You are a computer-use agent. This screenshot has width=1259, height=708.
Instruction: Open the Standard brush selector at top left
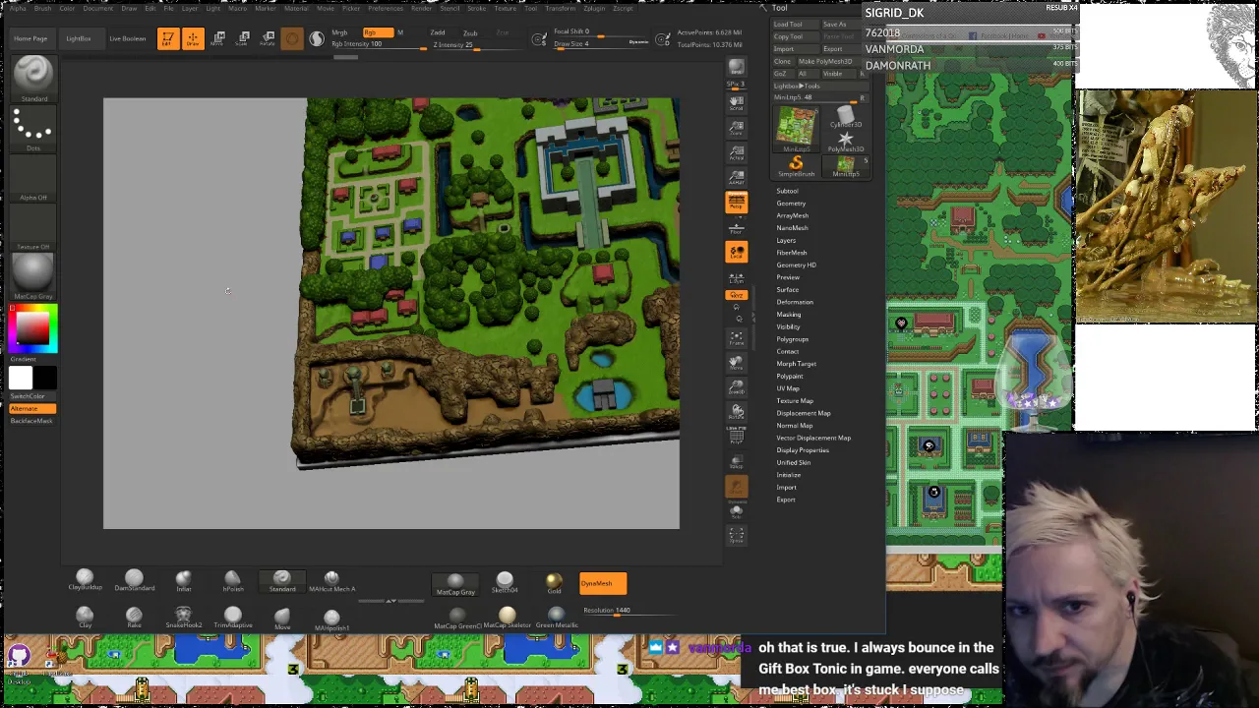[33, 79]
